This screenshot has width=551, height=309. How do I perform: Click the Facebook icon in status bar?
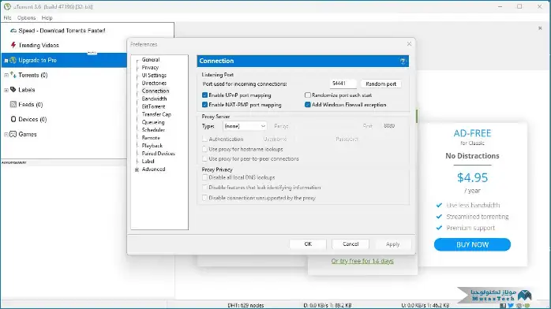tap(503, 306)
